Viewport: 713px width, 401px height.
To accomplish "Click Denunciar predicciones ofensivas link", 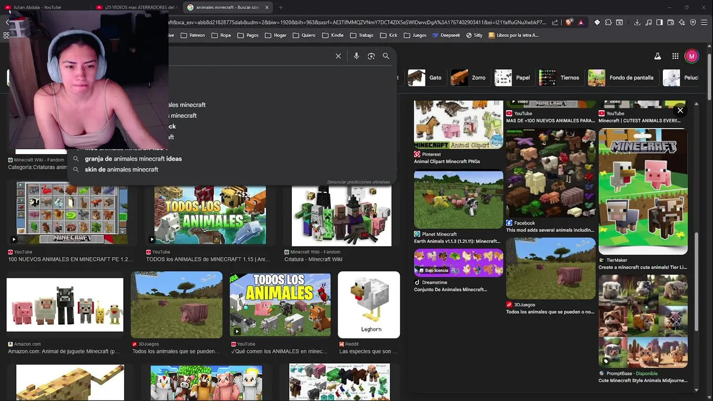I will [x=358, y=182].
